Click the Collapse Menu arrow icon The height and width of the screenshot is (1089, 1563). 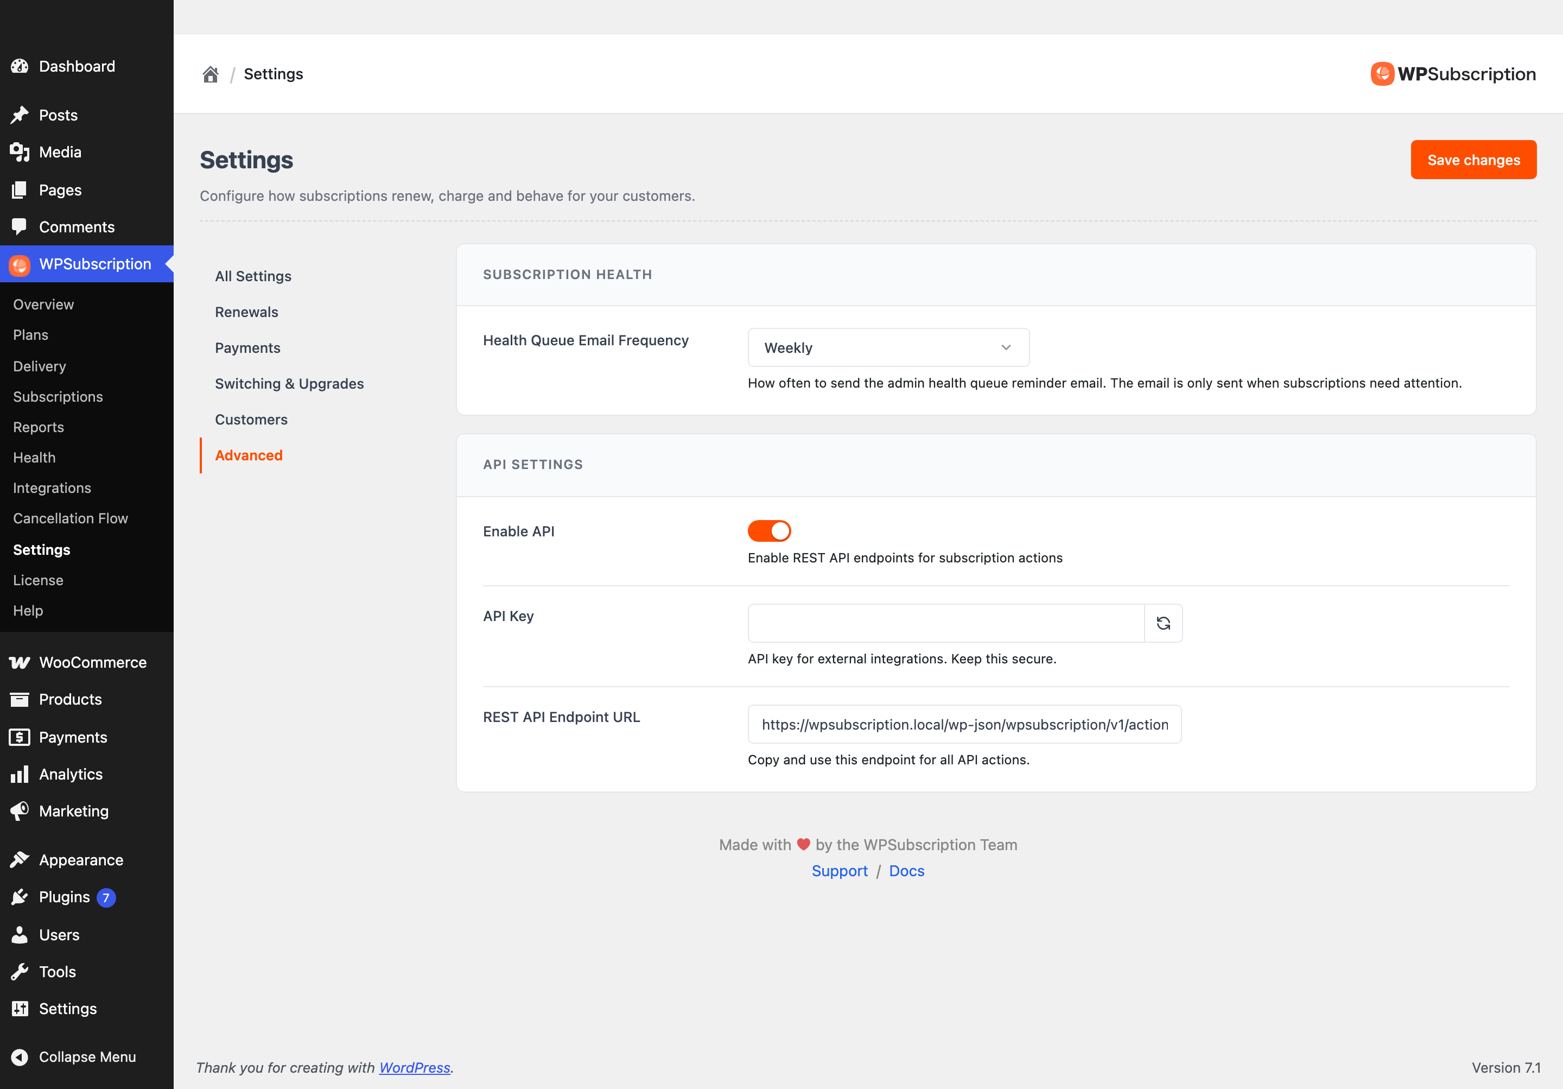20,1057
